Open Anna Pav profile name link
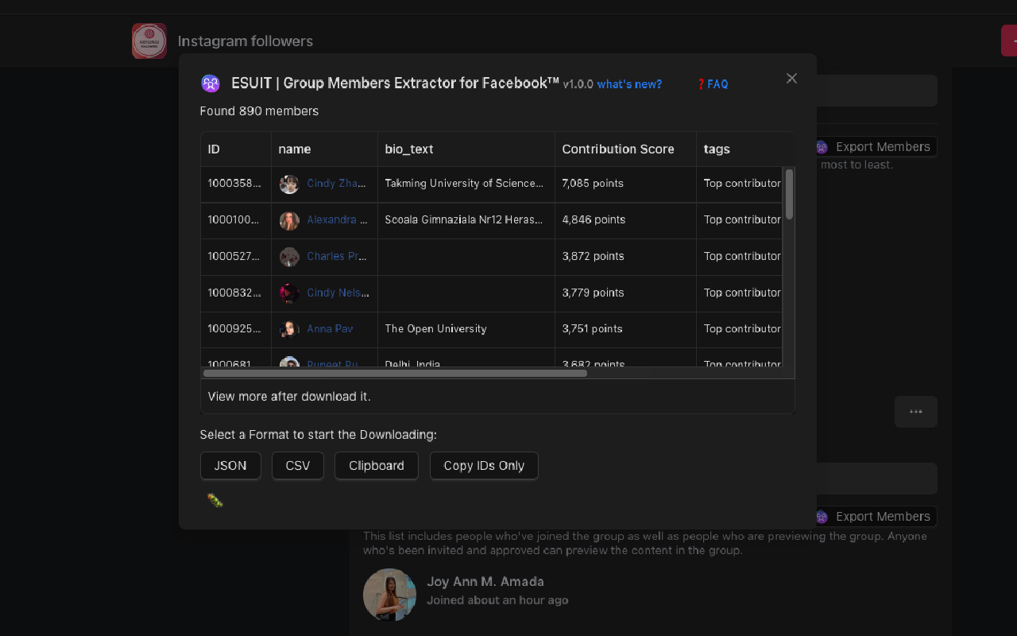 [331, 329]
